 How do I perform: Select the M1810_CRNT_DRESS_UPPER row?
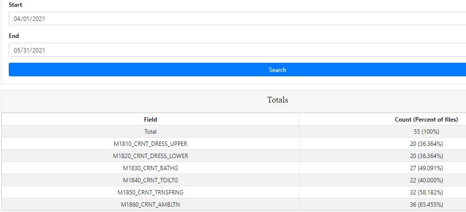pos(150,144)
